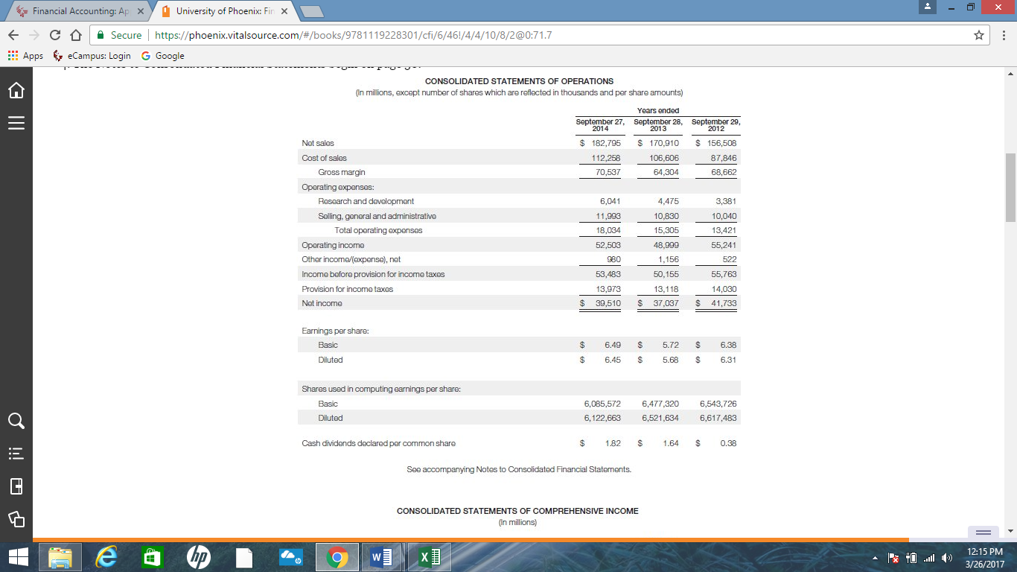This screenshot has width=1017, height=572.
Task: Open the volume control in the system tray
Action: 947,557
